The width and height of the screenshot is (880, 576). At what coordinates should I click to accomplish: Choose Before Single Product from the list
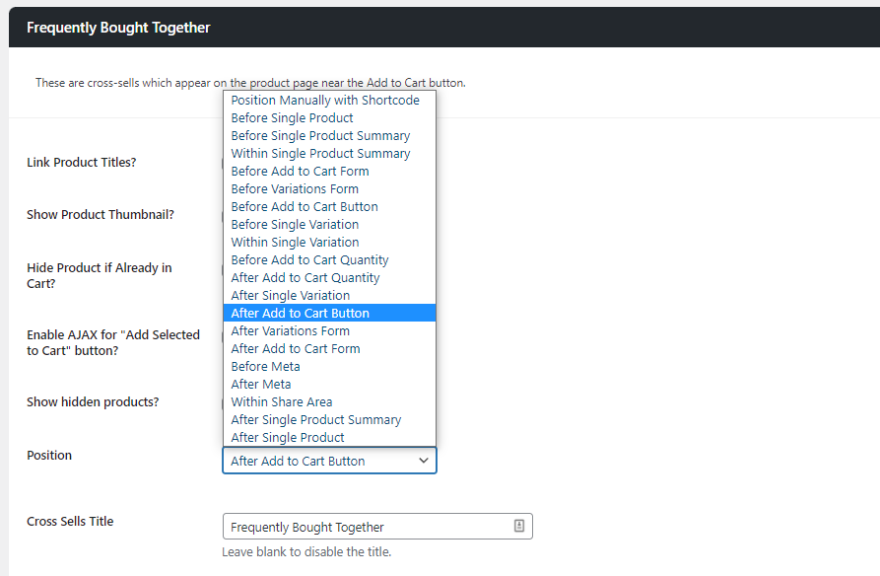click(292, 117)
